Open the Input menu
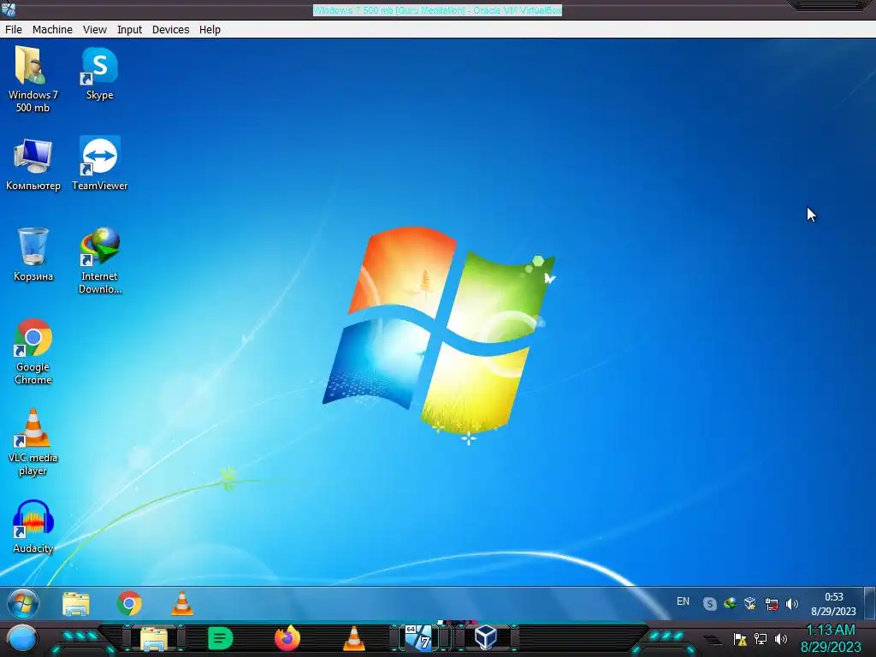Screen dimensions: 876x657 pyautogui.click(x=130, y=30)
